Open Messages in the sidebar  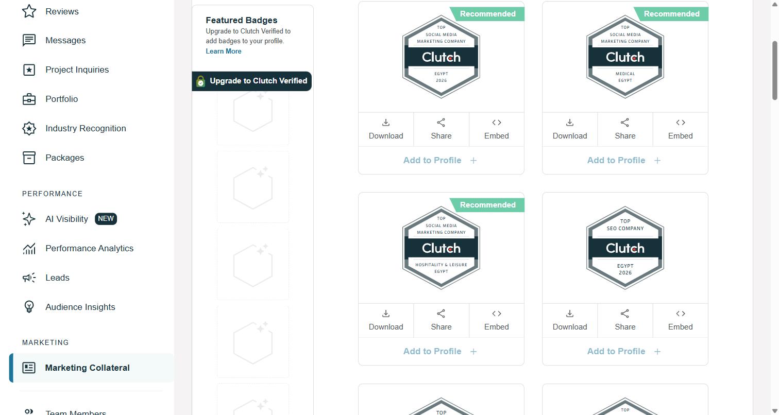[65, 40]
